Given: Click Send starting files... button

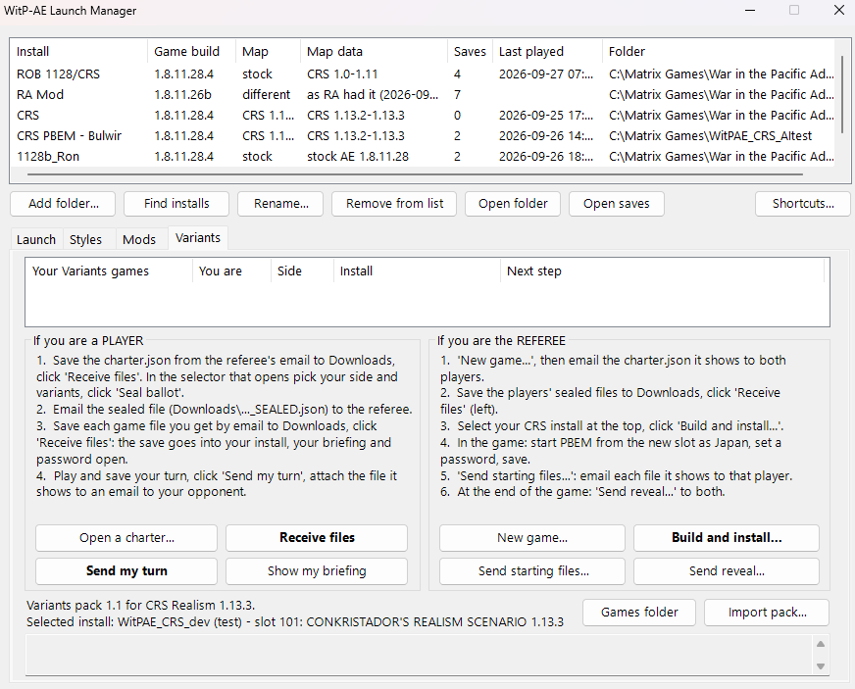Looking at the screenshot, I should point(532,571).
